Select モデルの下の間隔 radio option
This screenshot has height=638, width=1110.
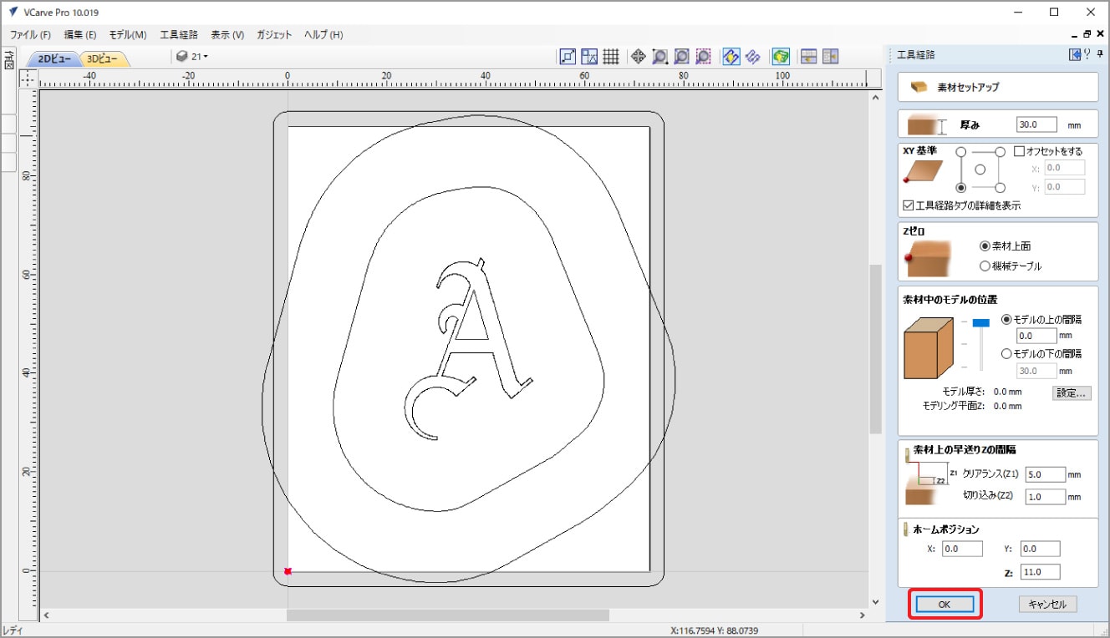tap(1006, 353)
